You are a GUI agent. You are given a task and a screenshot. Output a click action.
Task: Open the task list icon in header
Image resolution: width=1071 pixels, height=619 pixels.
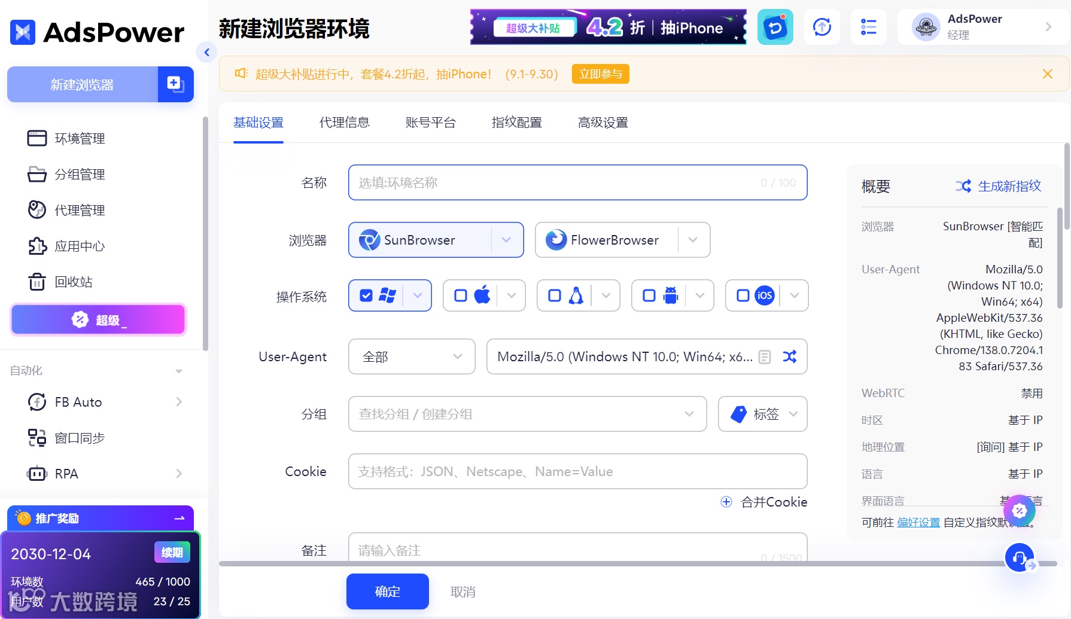click(x=868, y=27)
